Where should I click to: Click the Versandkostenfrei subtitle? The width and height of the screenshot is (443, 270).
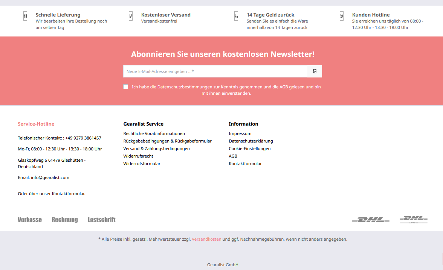pos(159,21)
